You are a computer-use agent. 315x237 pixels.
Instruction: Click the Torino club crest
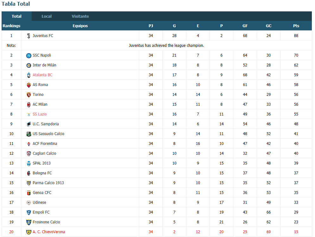[x=29, y=95]
